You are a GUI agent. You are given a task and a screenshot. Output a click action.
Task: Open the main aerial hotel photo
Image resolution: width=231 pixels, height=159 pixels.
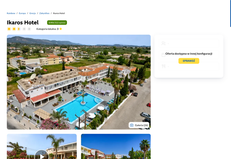(x=79, y=82)
